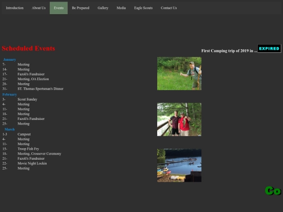Click the March 25 Meeting entry
The width and height of the screenshot is (283, 212).
24,169
